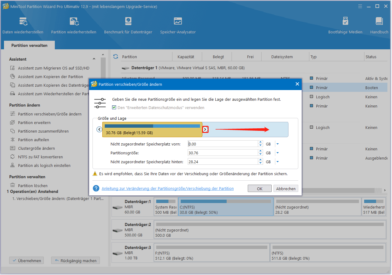Click the Kapazität column header
This screenshot has width=392, height=275.
coord(186,57)
